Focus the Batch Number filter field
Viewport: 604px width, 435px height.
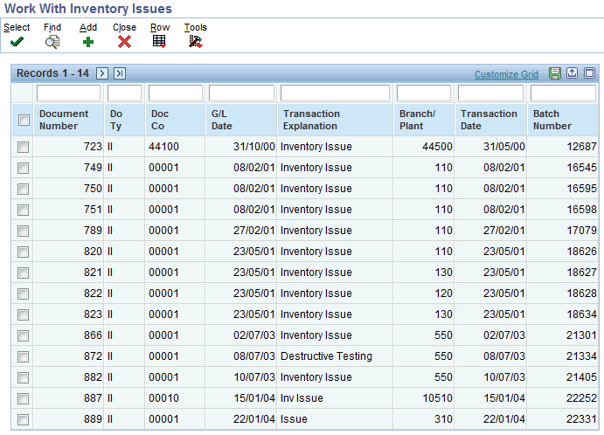563,93
